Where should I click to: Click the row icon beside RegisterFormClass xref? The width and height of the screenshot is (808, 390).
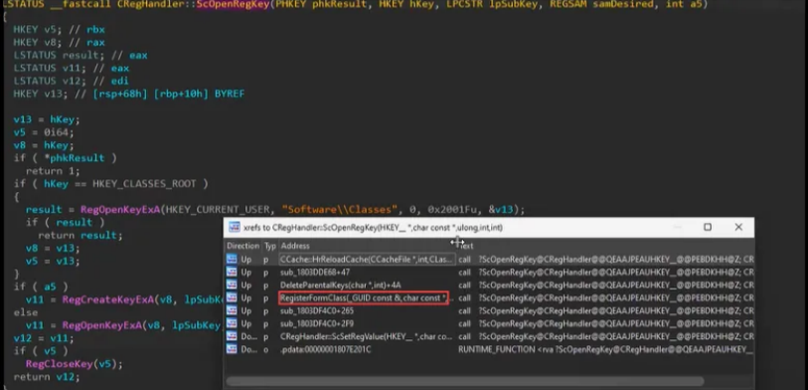[x=232, y=297]
